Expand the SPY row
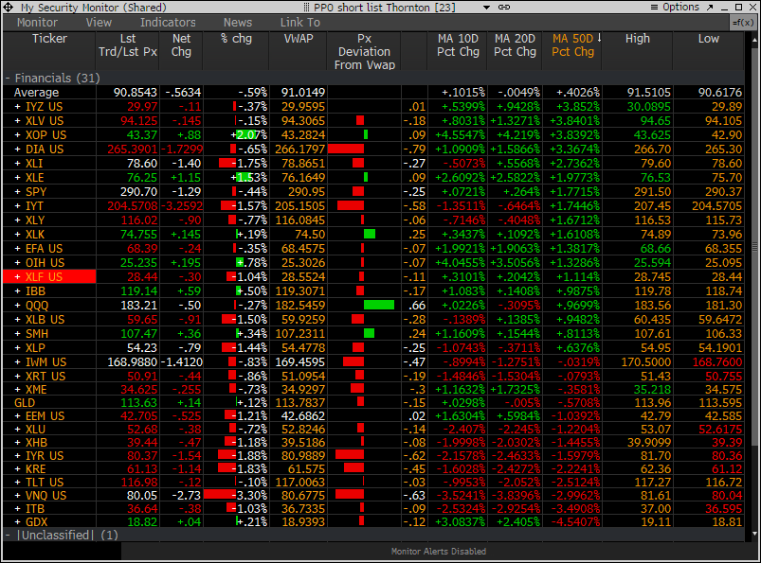The width and height of the screenshot is (761, 563). coord(17,192)
